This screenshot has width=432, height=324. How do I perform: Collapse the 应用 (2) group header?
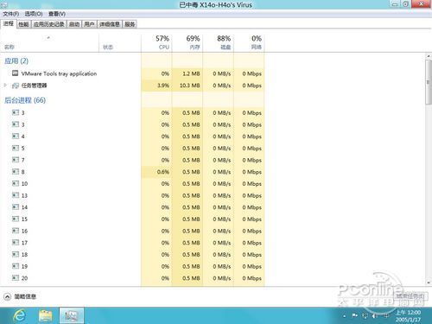[x=16, y=60]
